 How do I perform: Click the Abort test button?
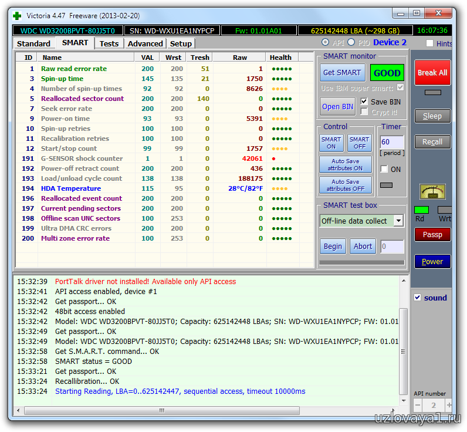(x=363, y=247)
